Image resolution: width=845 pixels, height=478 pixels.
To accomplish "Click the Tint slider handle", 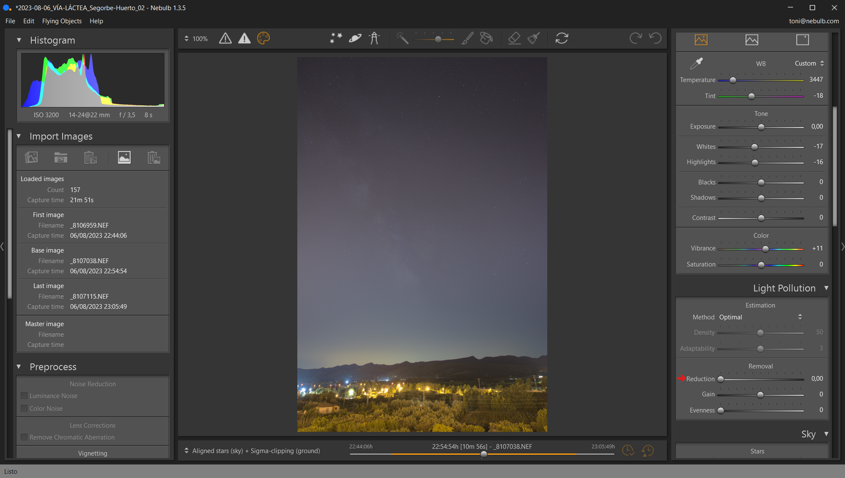I will click(x=752, y=96).
